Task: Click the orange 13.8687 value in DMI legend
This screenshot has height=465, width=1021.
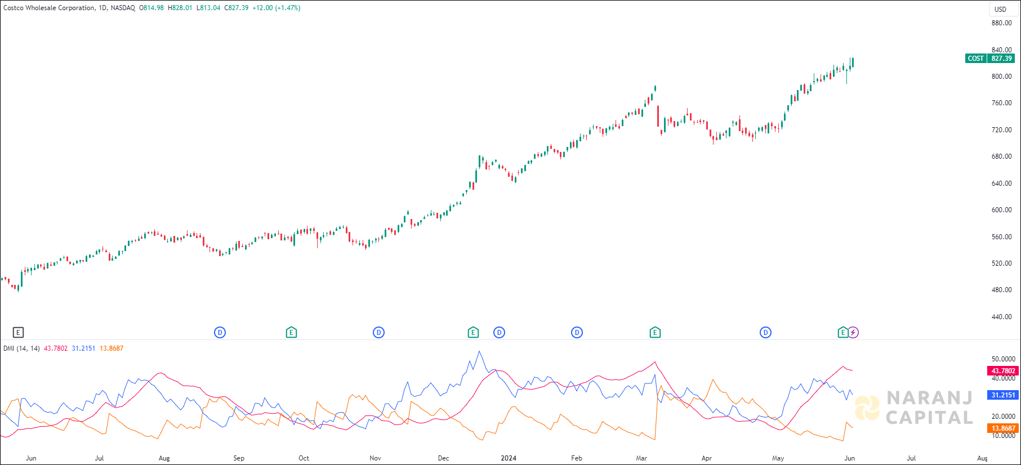Action: point(112,348)
